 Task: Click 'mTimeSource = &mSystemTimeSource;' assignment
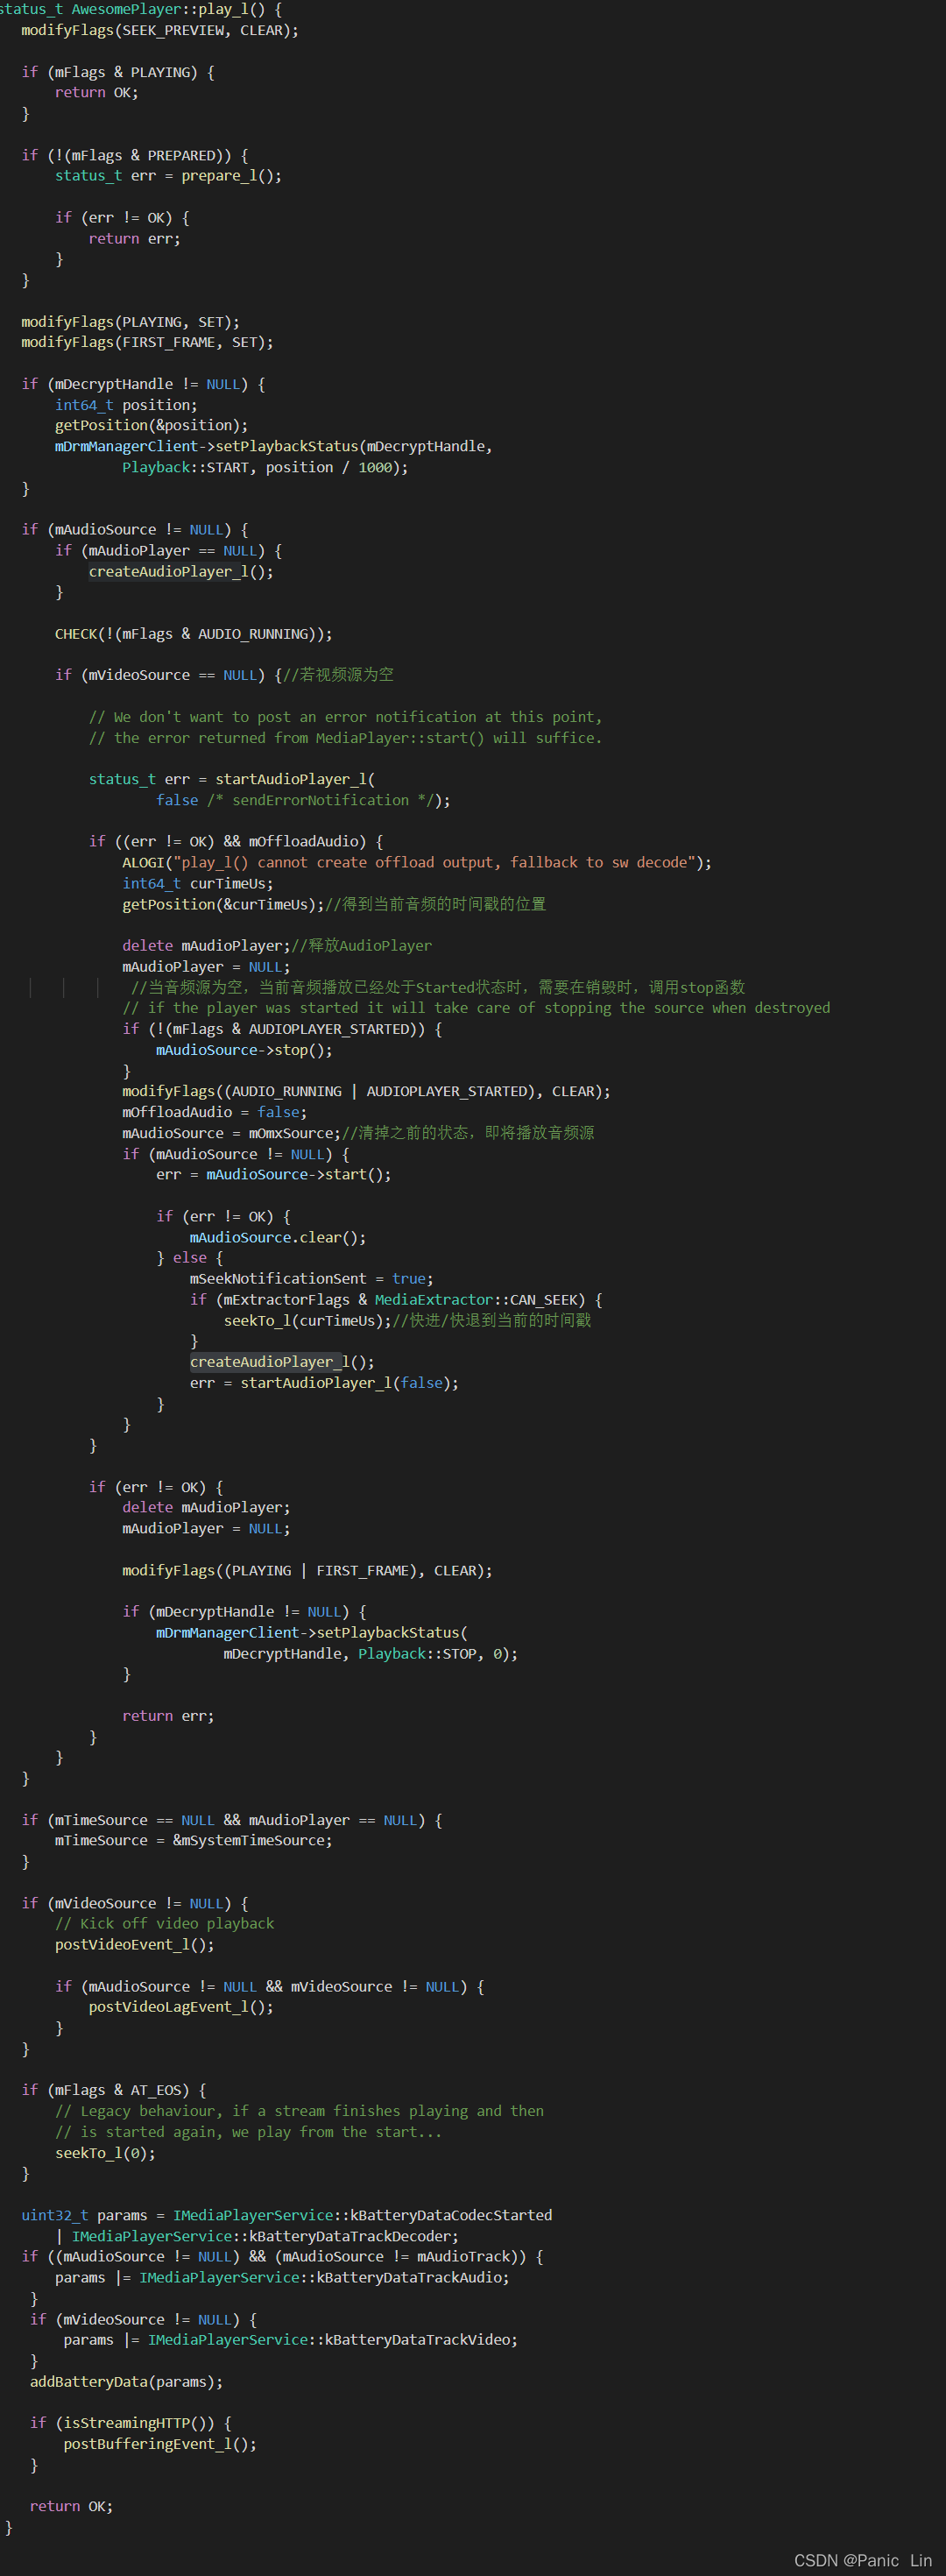[194, 1841]
